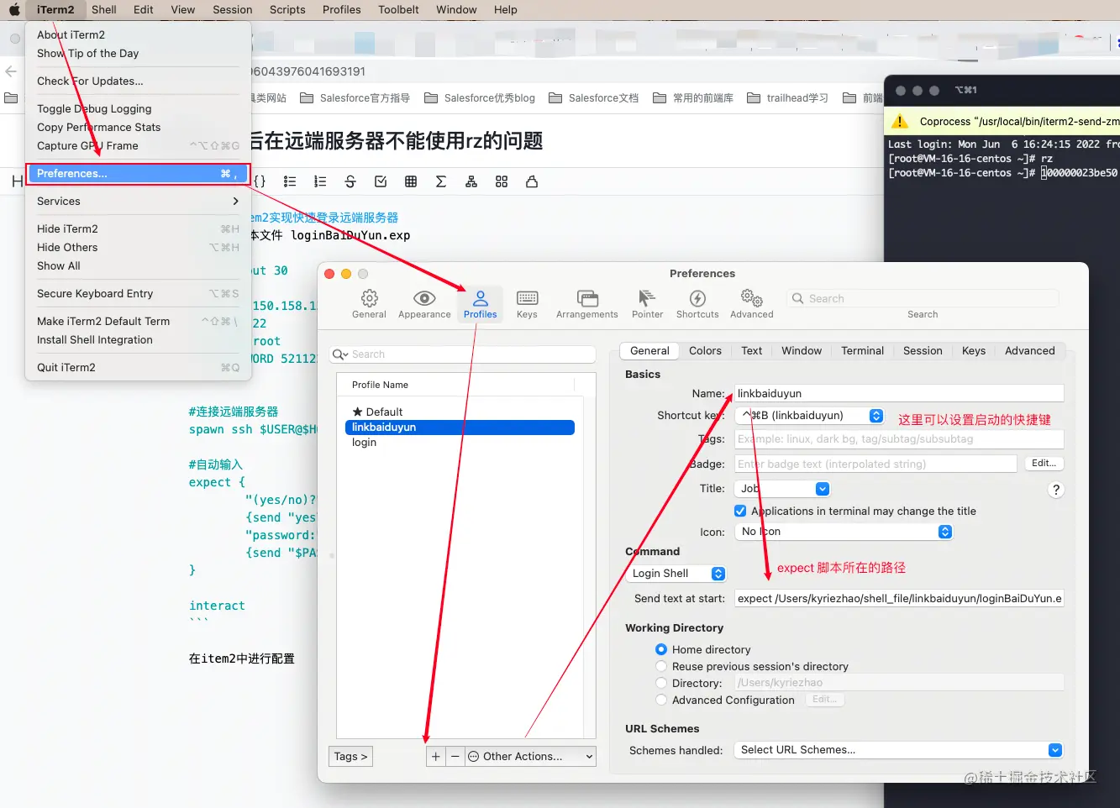This screenshot has width=1120, height=808.
Task: Insert table in editor toolbar
Action: pyautogui.click(x=411, y=181)
